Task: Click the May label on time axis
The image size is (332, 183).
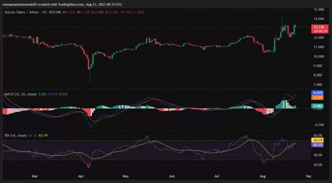Action: point(126,176)
